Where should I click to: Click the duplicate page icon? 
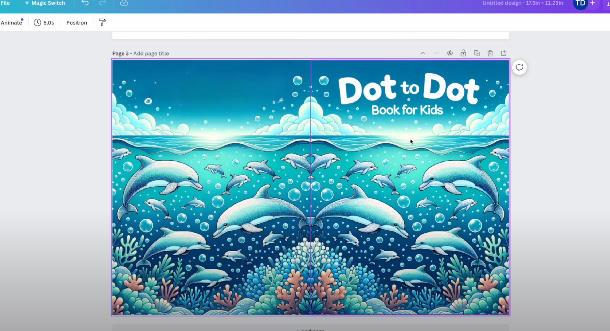point(477,53)
